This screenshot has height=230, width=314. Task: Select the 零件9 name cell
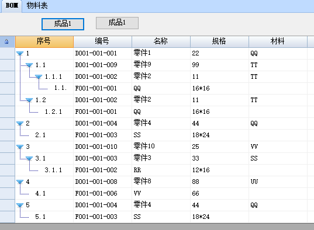click(161, 65)
